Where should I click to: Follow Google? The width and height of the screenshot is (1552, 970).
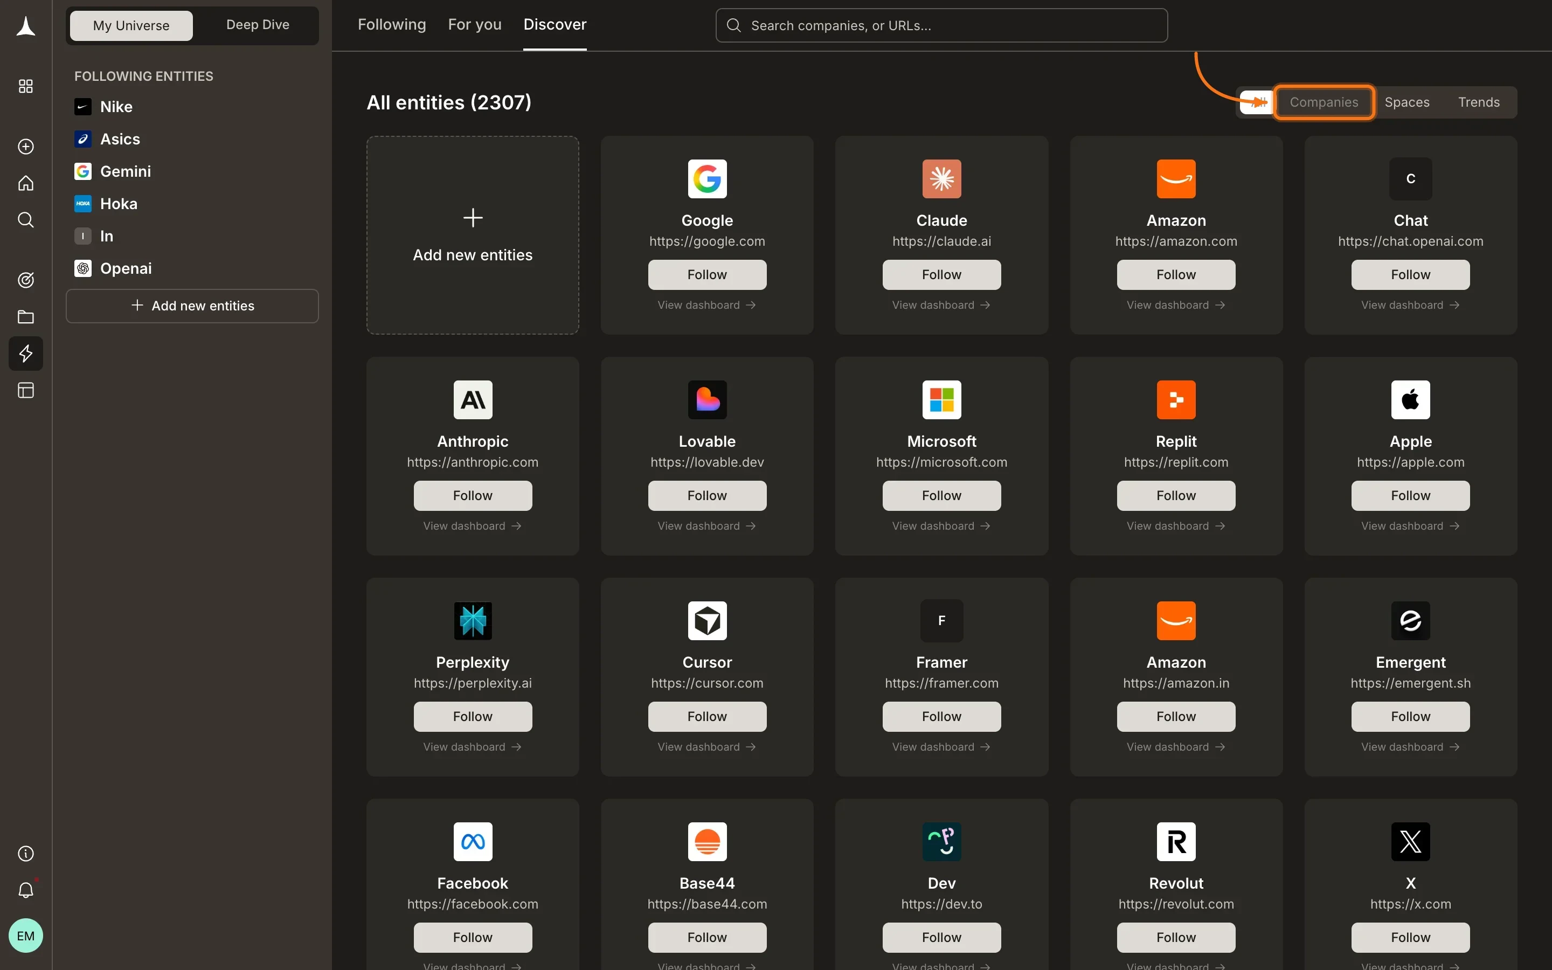click(706, 275)
